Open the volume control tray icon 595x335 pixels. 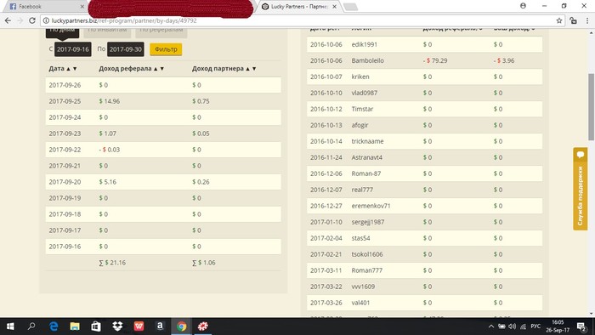pyautogui.click(x=513, y=326)
